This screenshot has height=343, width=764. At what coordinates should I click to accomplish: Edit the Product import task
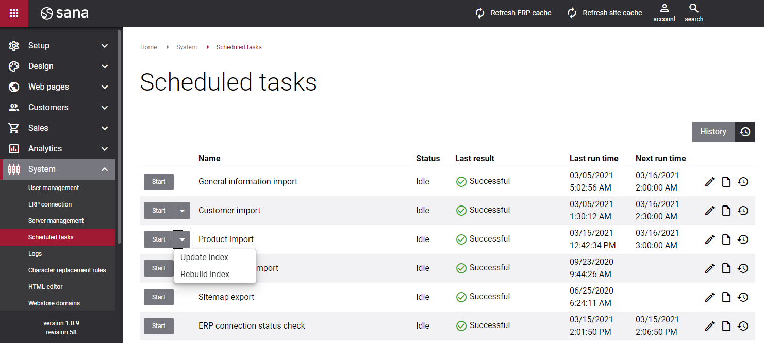point(710,239)
